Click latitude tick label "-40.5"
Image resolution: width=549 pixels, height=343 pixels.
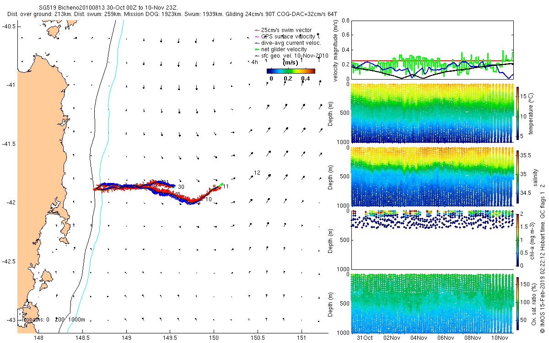coord(9,27)
